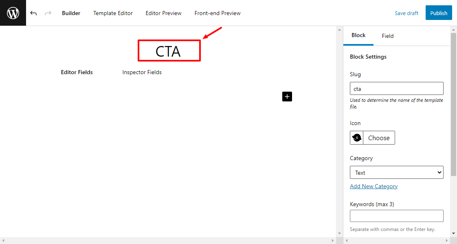This screenshot has width=457, height=244.
Task: Open the Category dropdown showing Text
Action: [x=396, y=173]
